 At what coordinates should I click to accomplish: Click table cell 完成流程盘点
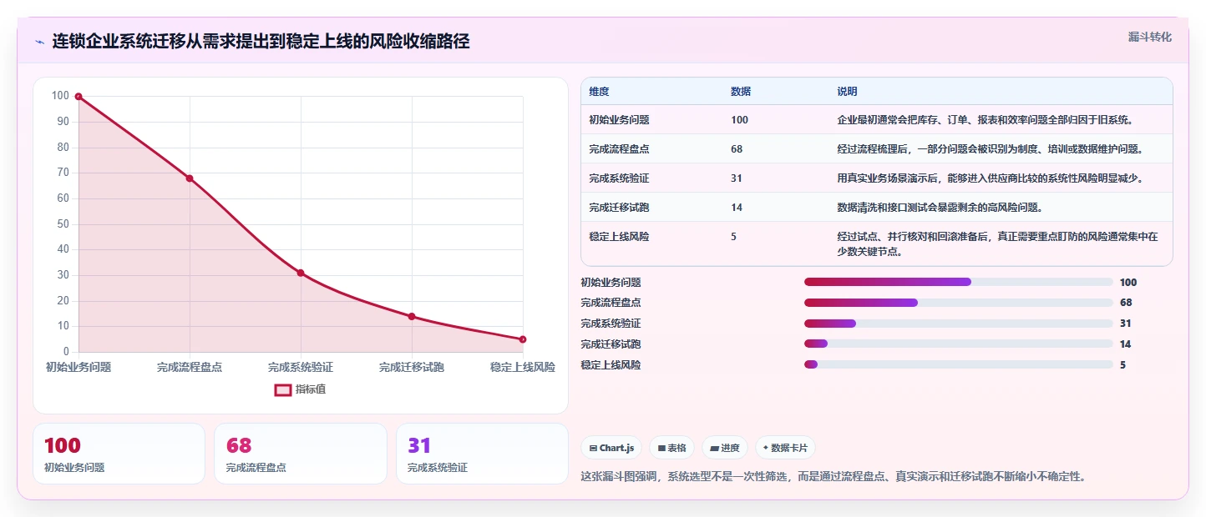coord(619,149)
